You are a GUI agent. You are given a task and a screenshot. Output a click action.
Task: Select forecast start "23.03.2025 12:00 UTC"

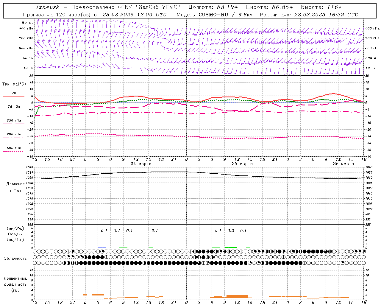pyautogui.click(x=135, y=15)
